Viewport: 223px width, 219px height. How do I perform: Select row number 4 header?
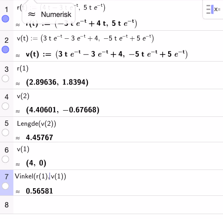(7, 97)
